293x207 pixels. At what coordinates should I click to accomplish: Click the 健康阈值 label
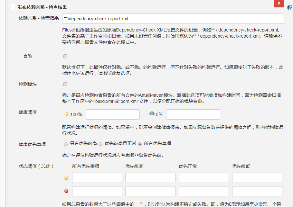28,113
